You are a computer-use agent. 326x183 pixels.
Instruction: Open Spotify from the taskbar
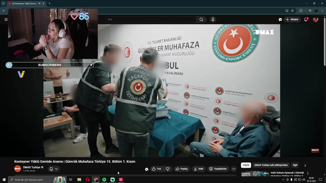tap(104, 180)
